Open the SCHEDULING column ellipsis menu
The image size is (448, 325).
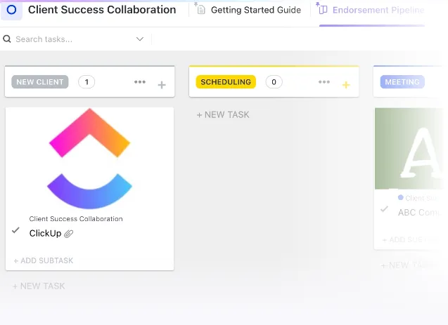[324, 82]
